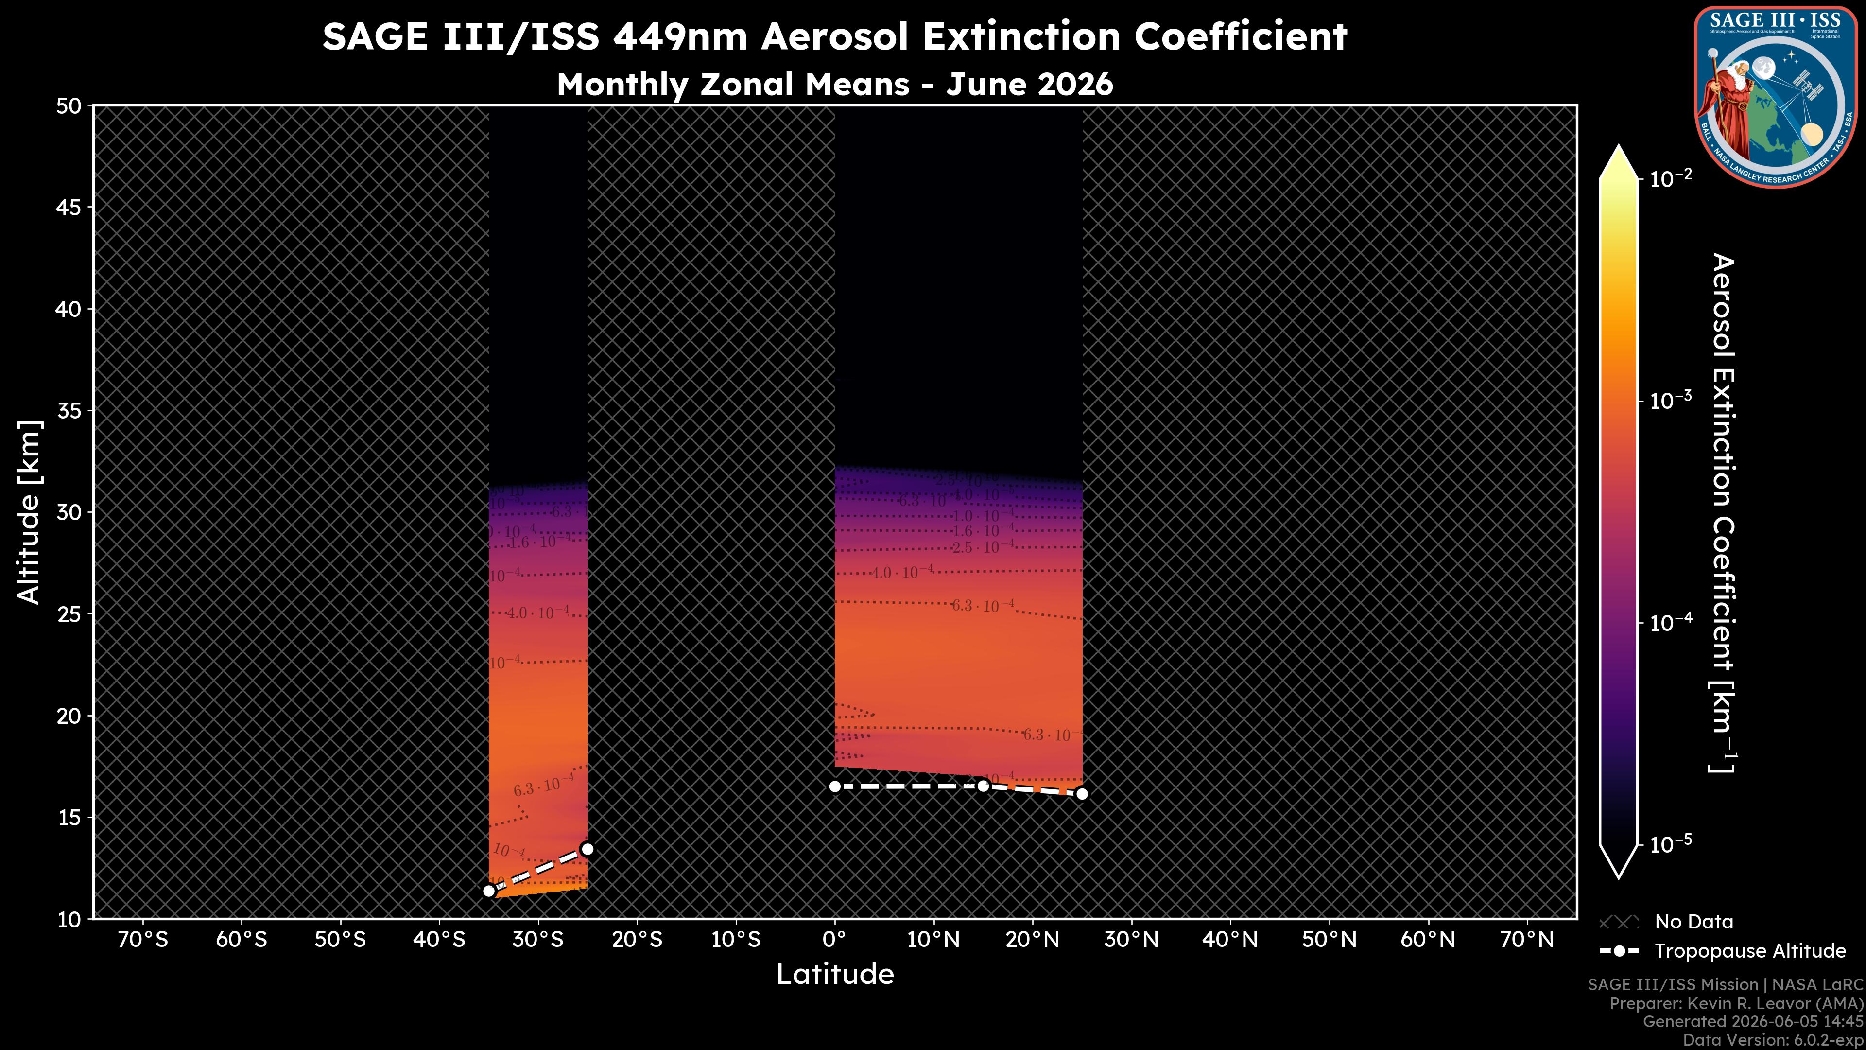Click the No Data hatch legend symbol
Viewport: 1866px width, 1050px height.
(x=1618, y=923)
